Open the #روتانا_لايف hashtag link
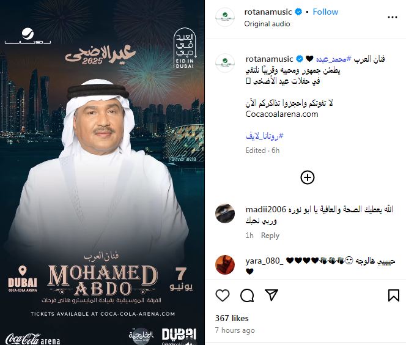 [264, 136]
